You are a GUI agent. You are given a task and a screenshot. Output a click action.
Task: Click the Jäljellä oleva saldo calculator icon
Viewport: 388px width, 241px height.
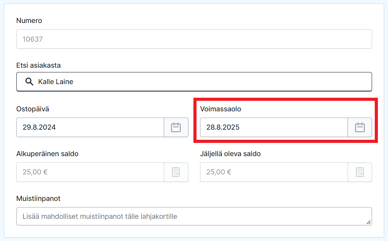(x=360, y=172)
